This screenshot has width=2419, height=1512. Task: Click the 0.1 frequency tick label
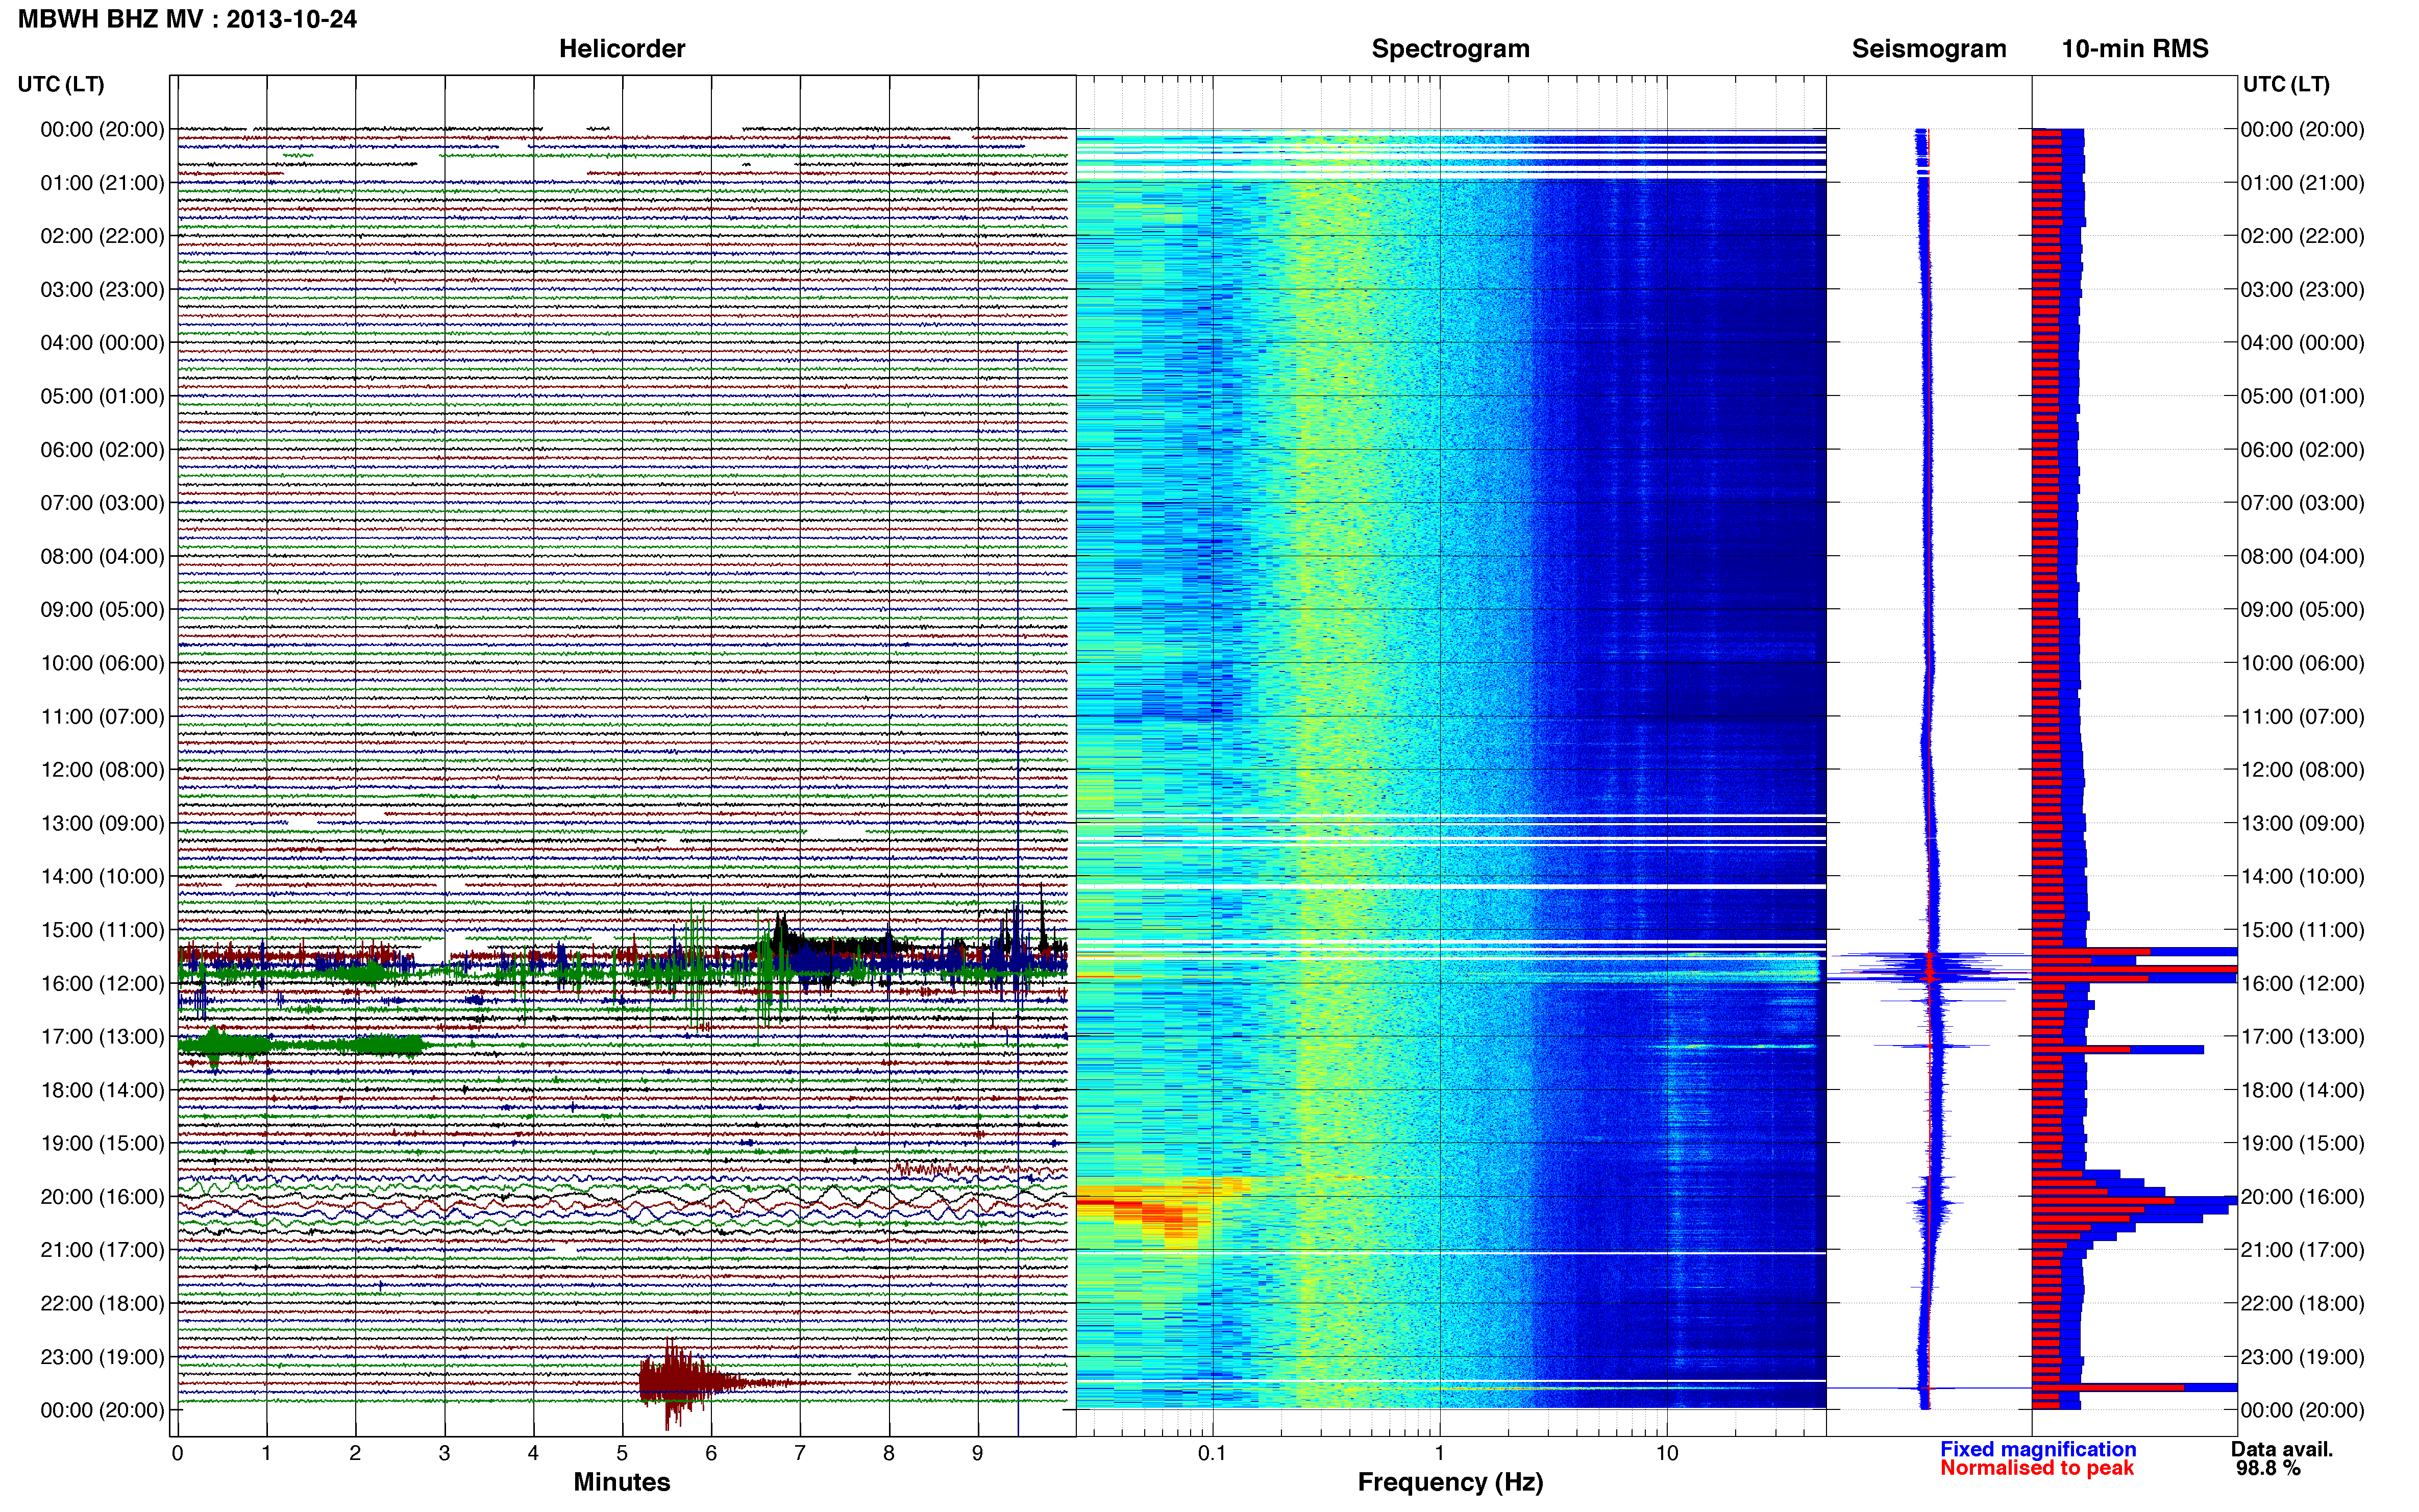(x=1212, y=1453)
